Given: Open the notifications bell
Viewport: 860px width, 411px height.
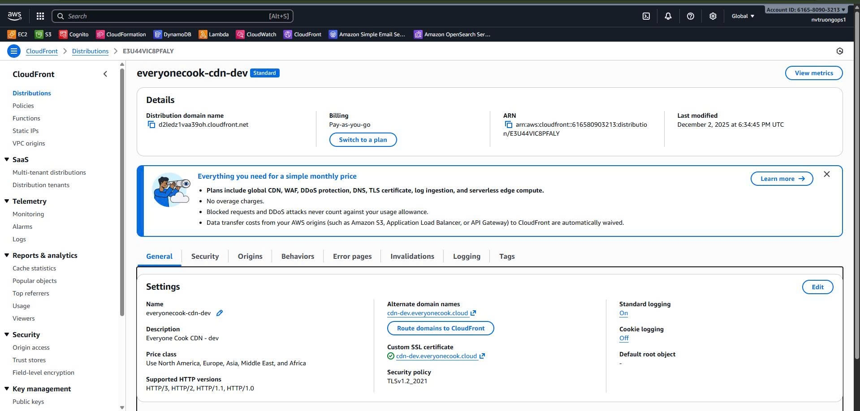Looking at the screenshot, I should 668,16.
